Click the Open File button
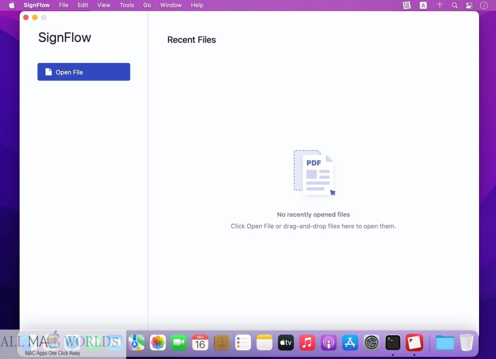 coord(83,72)
